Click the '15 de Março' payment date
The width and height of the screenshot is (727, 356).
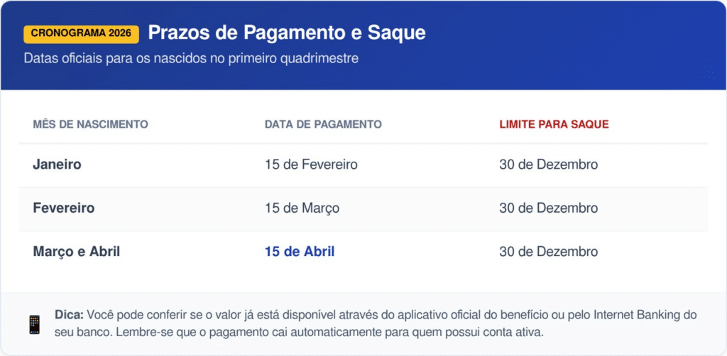(x=302, y=208)
